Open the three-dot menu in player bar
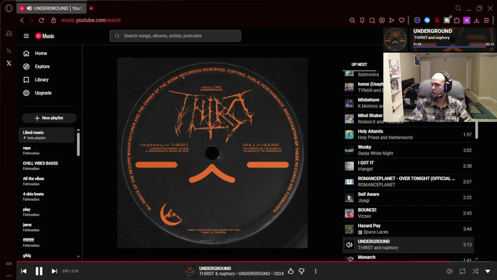The image size is (497, 280). click(315, 271)
